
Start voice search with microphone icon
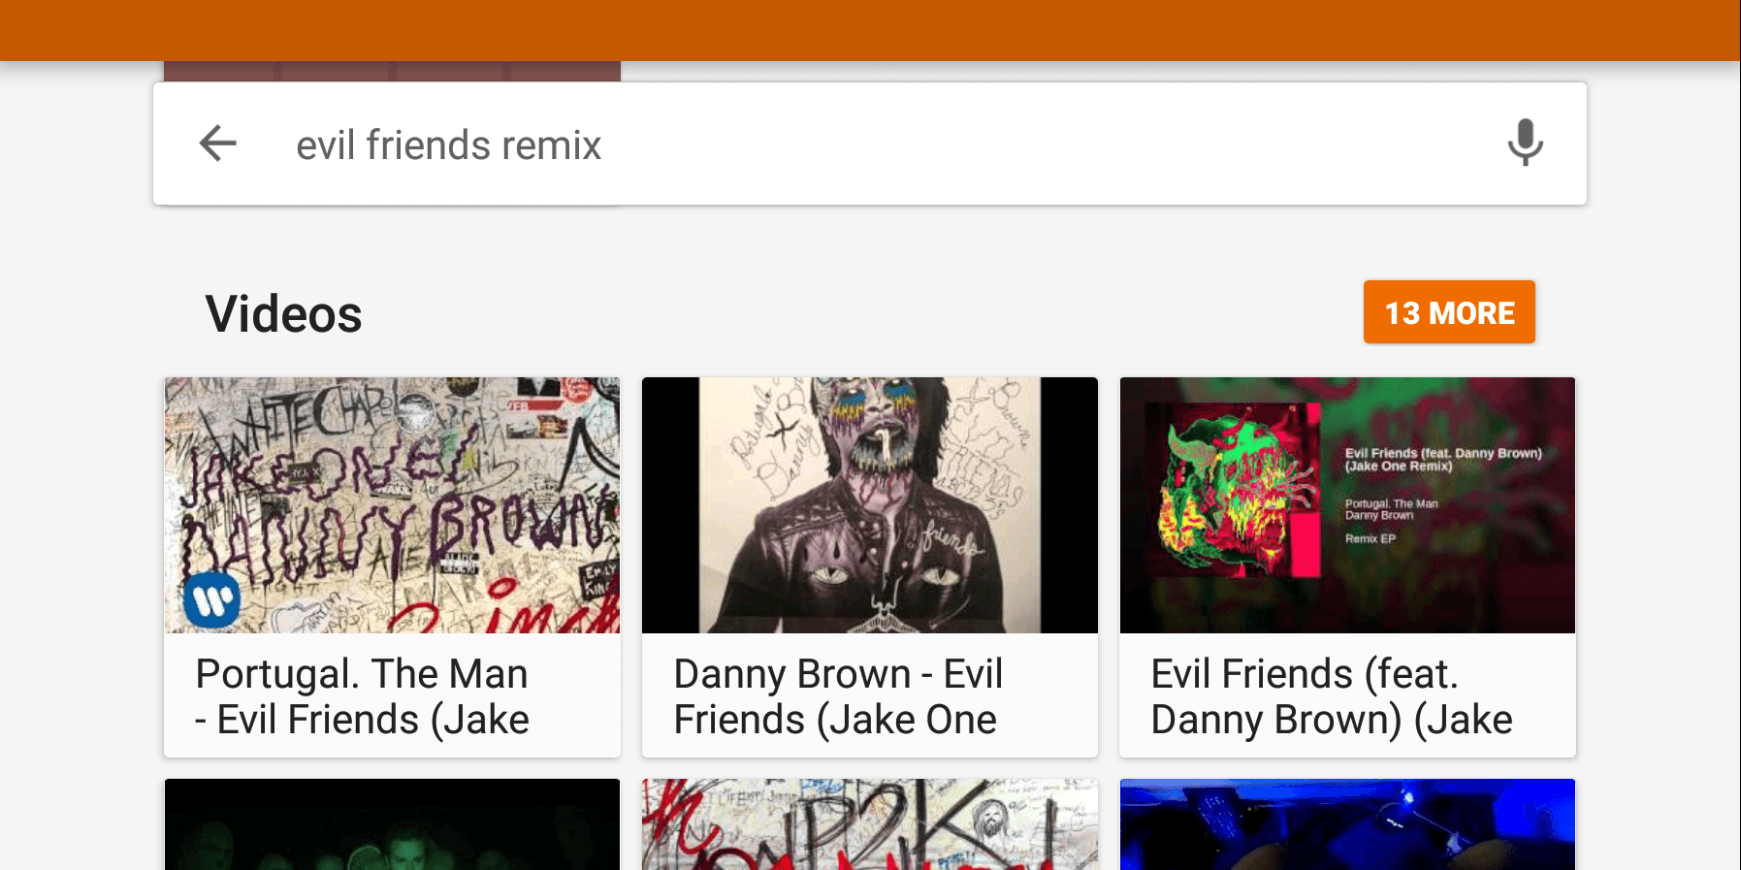point(1525,143)
